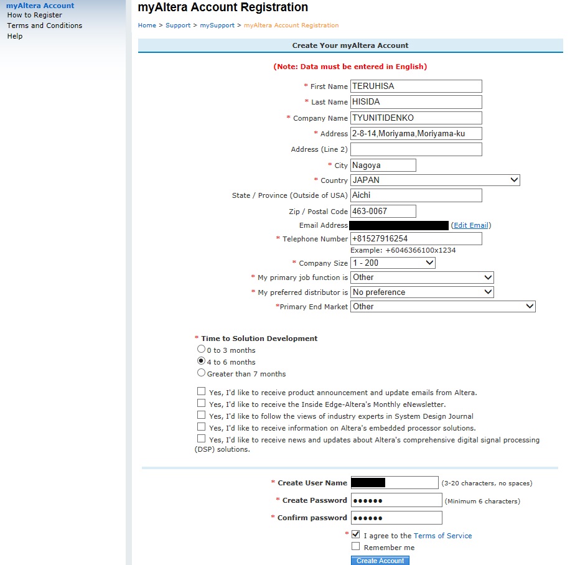Open How to Register sidebar item
This screenshot has width=575, height=565.
(34, 15)
